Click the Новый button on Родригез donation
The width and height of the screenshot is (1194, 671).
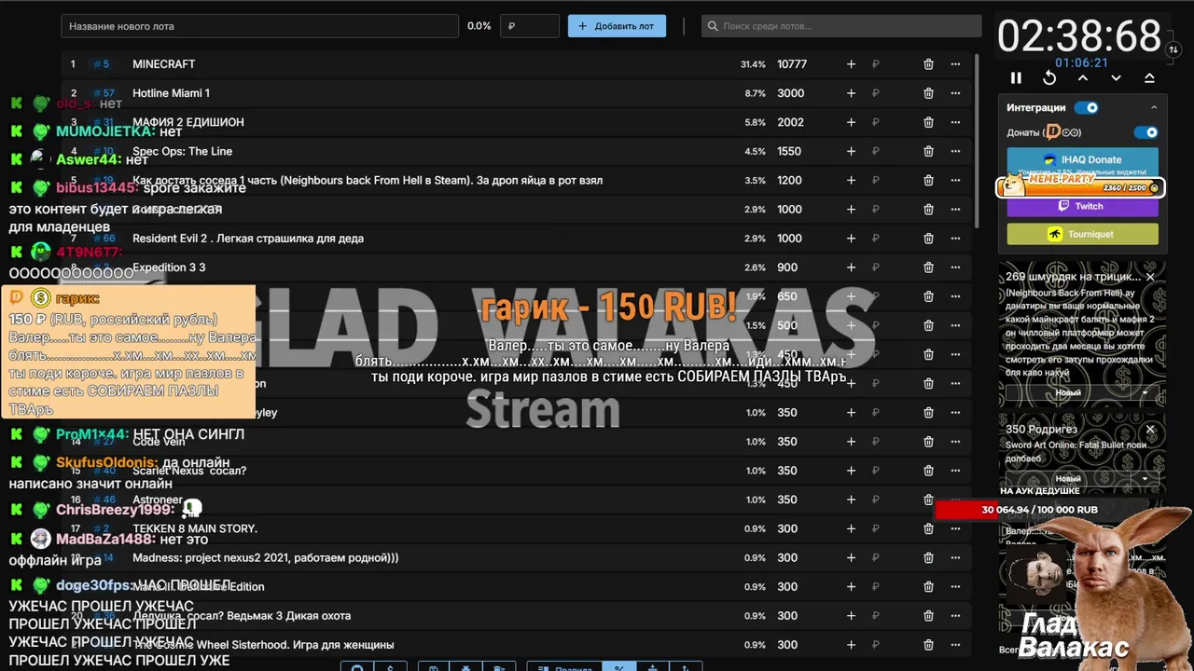pyautogui.click(x=1068, y=478)
